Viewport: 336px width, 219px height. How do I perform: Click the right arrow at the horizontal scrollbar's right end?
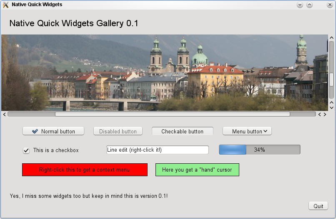[325, 115]
